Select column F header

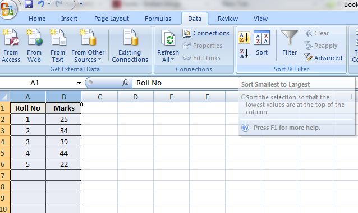tap(207, 97)
